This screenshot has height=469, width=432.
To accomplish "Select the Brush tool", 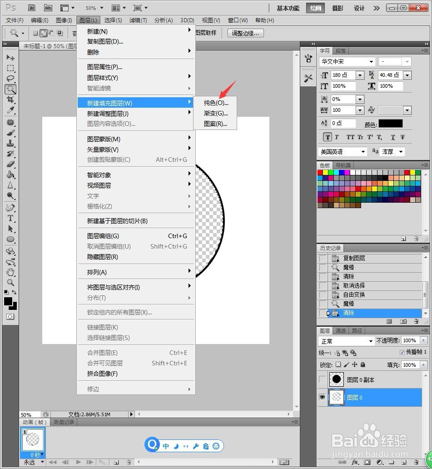I will (10, 133).
